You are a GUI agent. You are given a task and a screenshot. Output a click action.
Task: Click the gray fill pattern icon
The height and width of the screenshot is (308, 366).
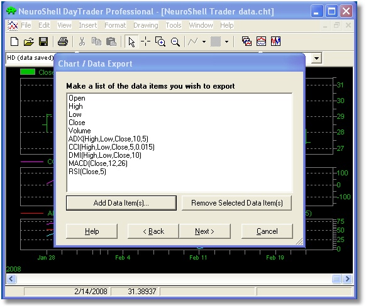[216, 41]
